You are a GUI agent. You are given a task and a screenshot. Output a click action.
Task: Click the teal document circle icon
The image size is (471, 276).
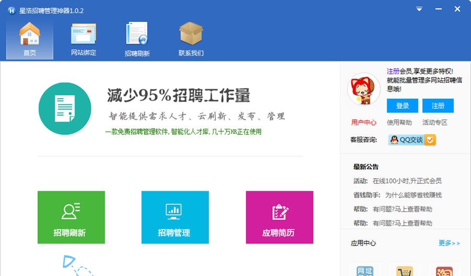(x=65, y=109)
